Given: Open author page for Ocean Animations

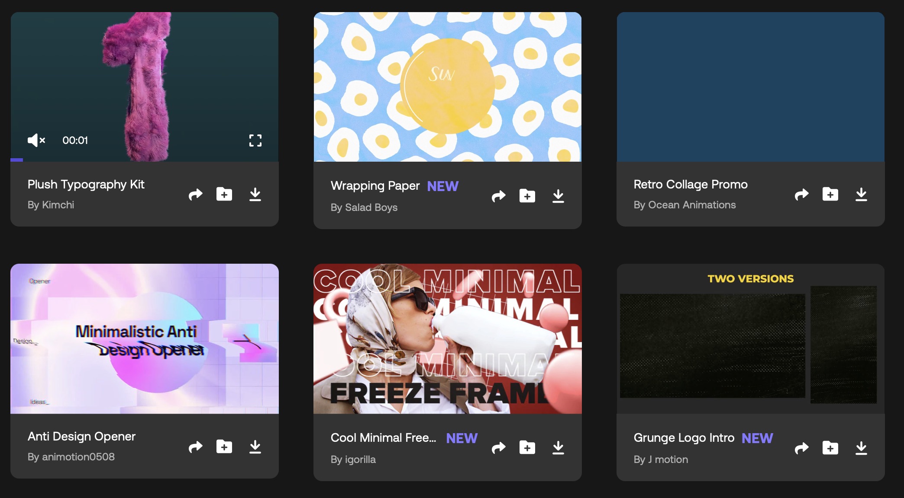Looking at the screenshot, I should click(691, 205).
